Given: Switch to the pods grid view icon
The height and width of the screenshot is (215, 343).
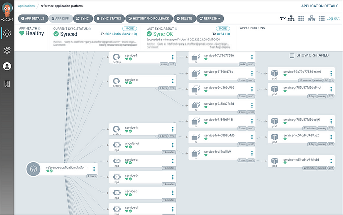Looking at the screenshot, I should 301,19.
